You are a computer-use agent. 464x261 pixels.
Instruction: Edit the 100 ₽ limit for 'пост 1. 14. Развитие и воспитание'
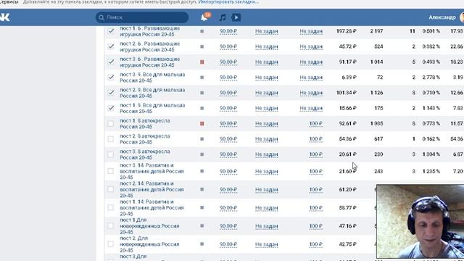click(x=315, y=208)
